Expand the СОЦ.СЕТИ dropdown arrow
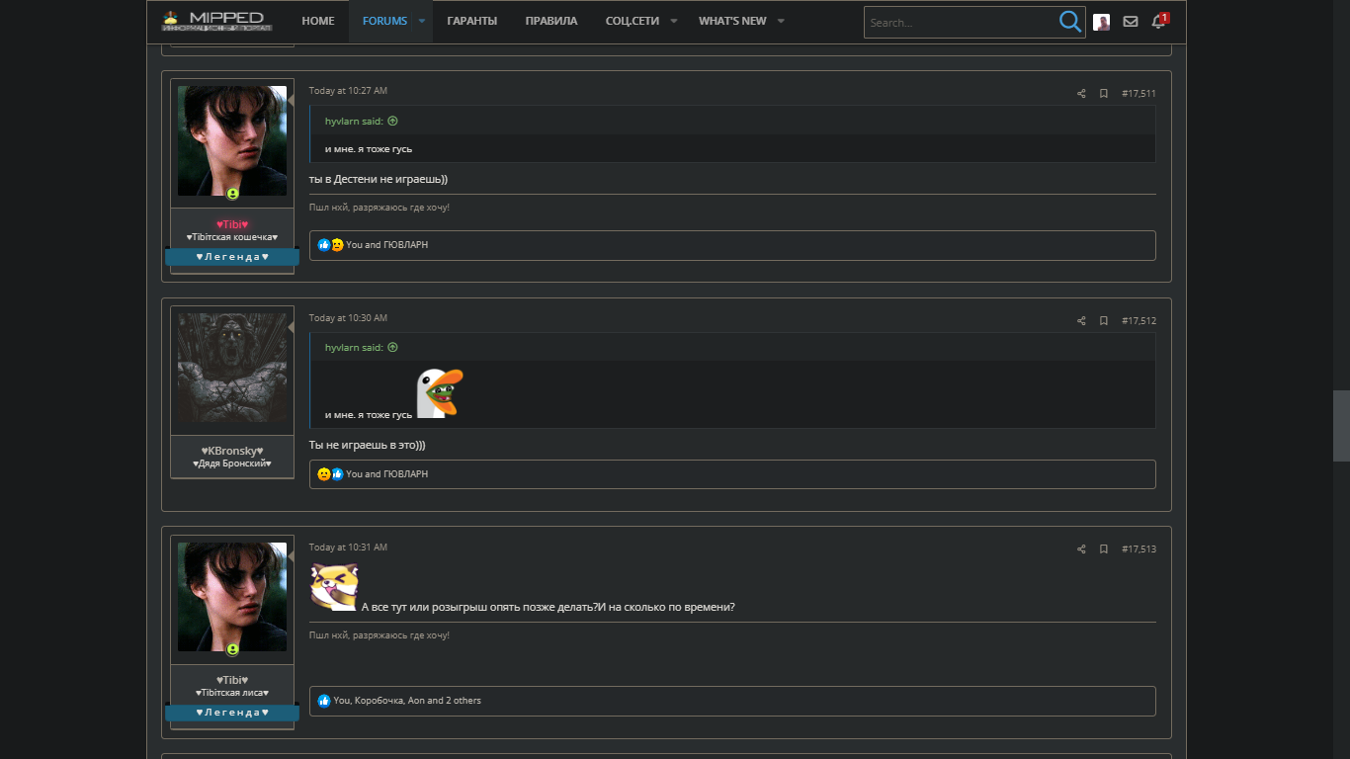The width and height of the screenshot is (1350, 759). 674,21
